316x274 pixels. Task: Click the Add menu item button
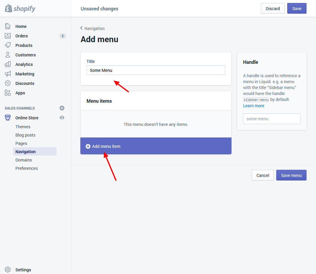click(103, 146)
